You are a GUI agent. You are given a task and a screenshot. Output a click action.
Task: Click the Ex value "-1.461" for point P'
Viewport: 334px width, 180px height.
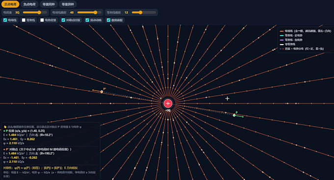[x=14, y=157]
